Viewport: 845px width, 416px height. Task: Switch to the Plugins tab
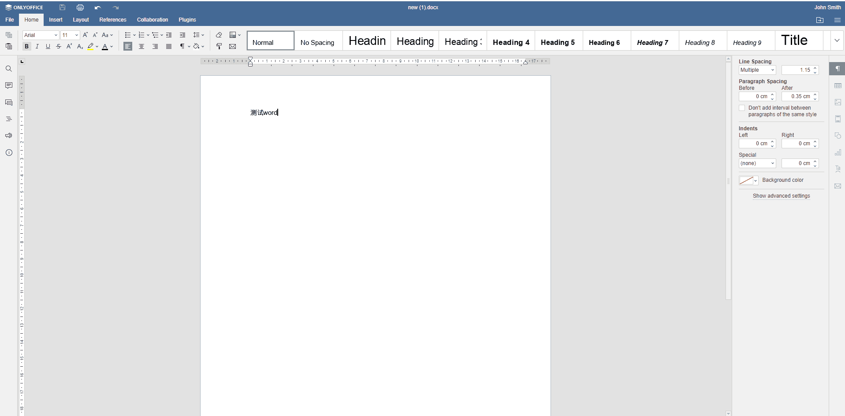coord(187,20)
